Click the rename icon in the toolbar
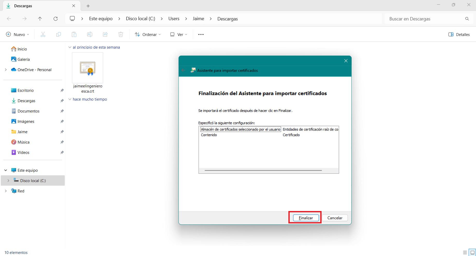This screenshot has width=476, height=256. 90,34
